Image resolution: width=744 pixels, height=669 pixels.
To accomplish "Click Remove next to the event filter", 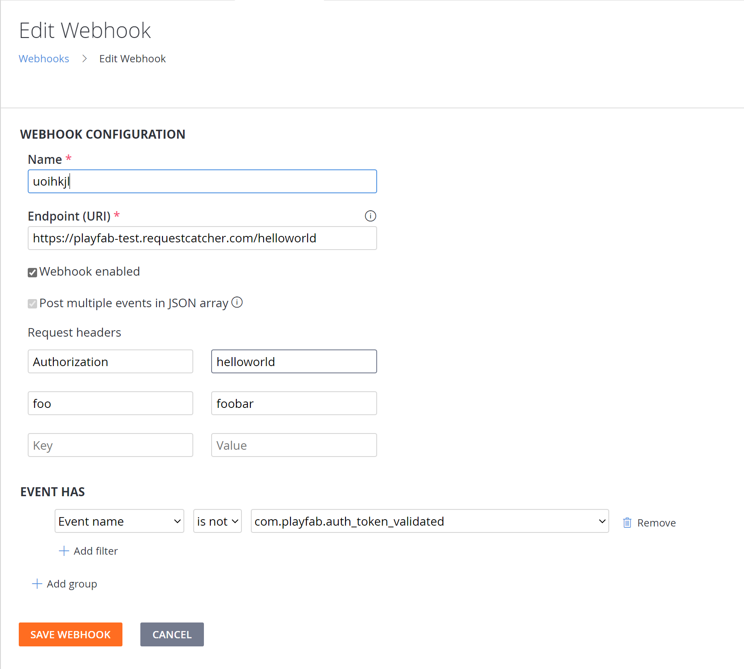I will click(656, 522).
